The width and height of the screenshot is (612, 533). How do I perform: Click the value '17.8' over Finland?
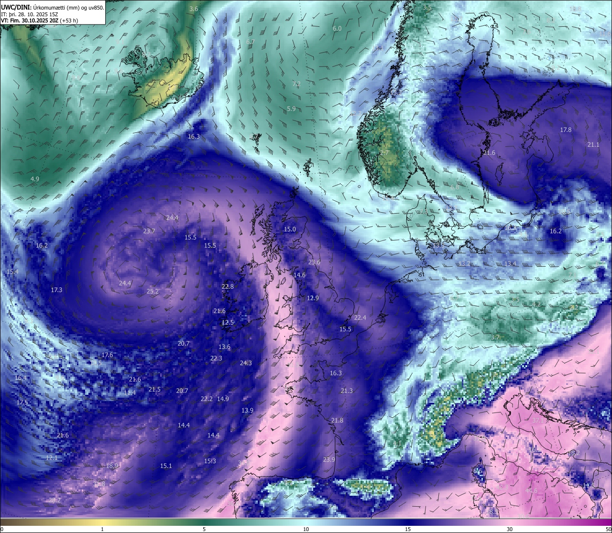coord(566,130)
